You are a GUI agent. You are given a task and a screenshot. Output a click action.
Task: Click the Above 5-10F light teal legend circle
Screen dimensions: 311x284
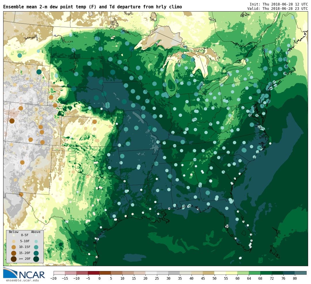click(x=36, y=241)
